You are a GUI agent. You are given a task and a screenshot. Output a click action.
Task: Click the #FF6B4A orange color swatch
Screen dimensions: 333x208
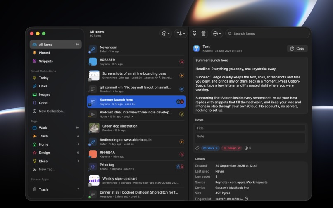[x=93, y=154]
